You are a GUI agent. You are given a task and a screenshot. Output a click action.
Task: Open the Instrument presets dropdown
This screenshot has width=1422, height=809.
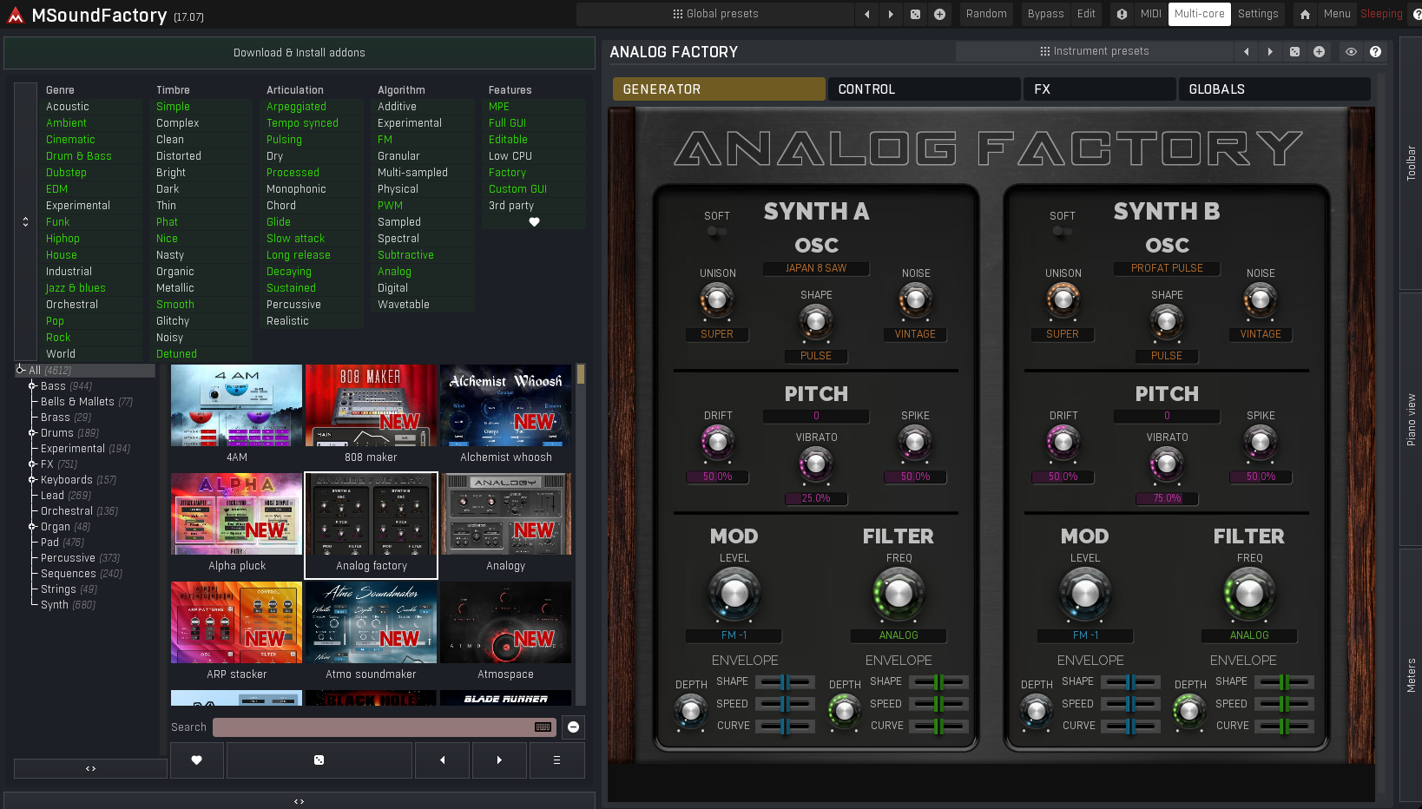click(x=1095, y=52)
